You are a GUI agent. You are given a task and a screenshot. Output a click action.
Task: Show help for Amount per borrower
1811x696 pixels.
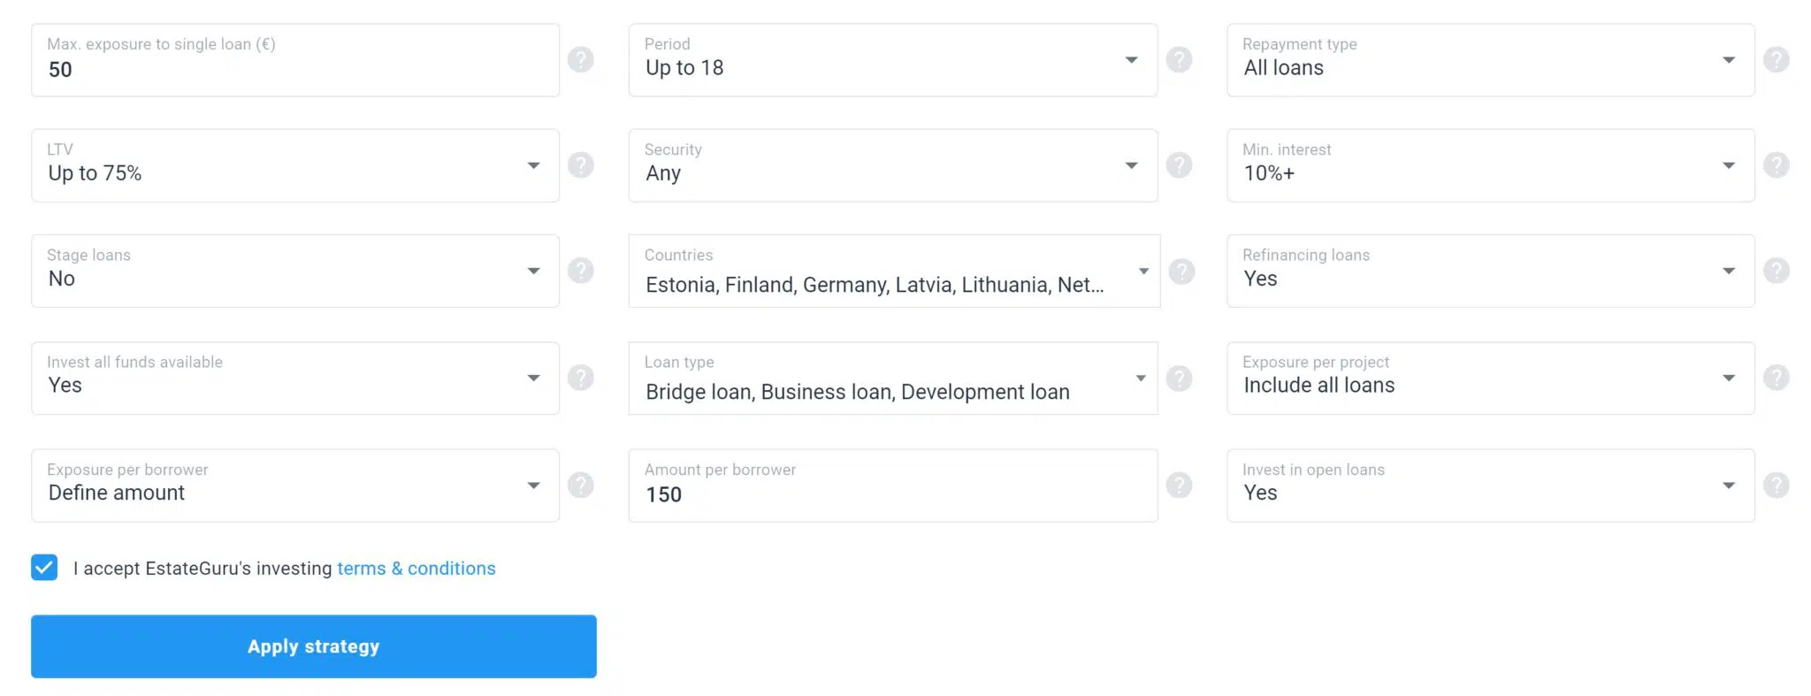pos(1179,485)
